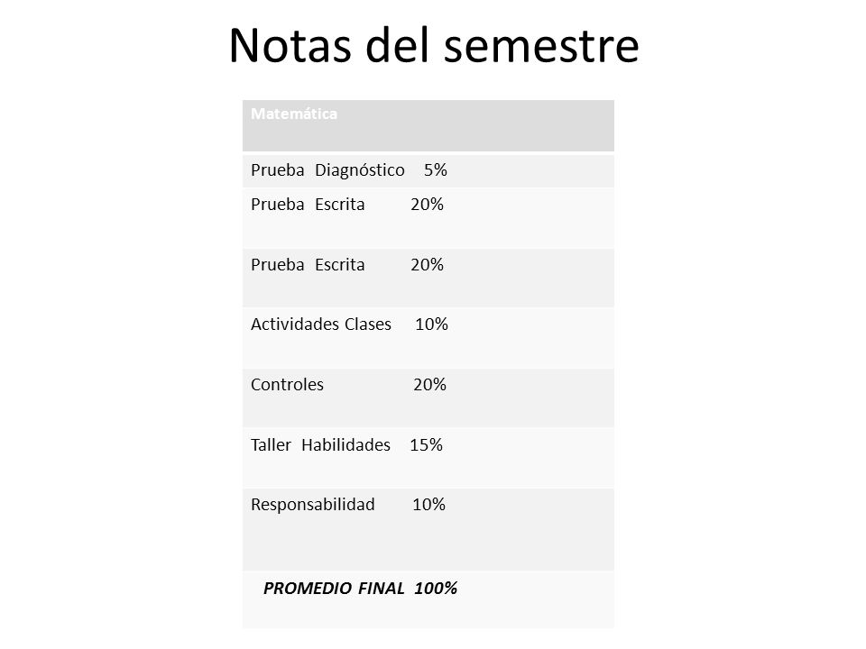This screenshot has height=649, width=866.
Task: Click the word Habilidades
Action: tap(345, 444)
